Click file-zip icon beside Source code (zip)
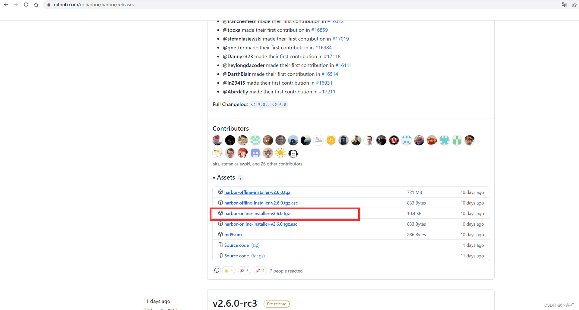The width and height of the screenshot is (579, 310). coord(220,245)
